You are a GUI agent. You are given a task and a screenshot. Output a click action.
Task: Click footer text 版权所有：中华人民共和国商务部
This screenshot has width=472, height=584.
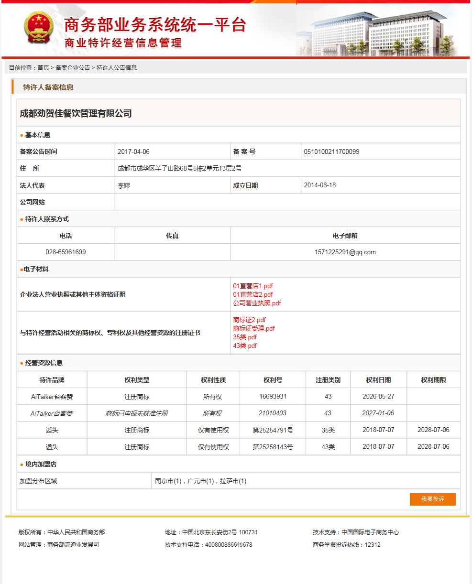pyautogui.click(x=62, y=532)
